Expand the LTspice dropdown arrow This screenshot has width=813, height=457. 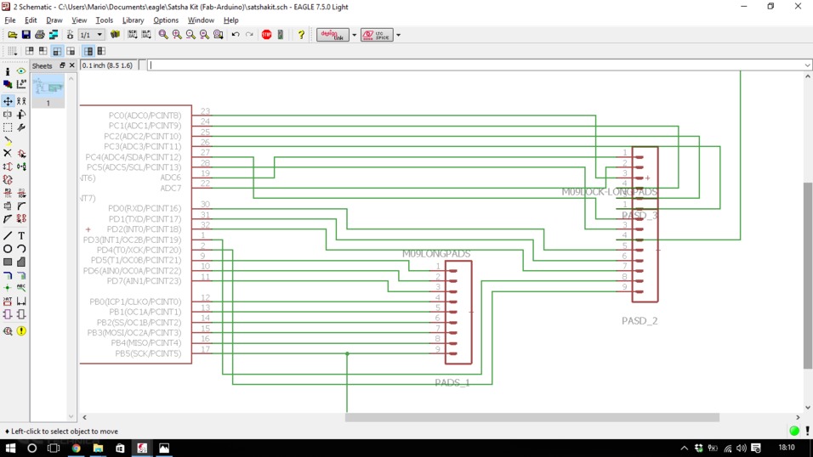point(398,35)
